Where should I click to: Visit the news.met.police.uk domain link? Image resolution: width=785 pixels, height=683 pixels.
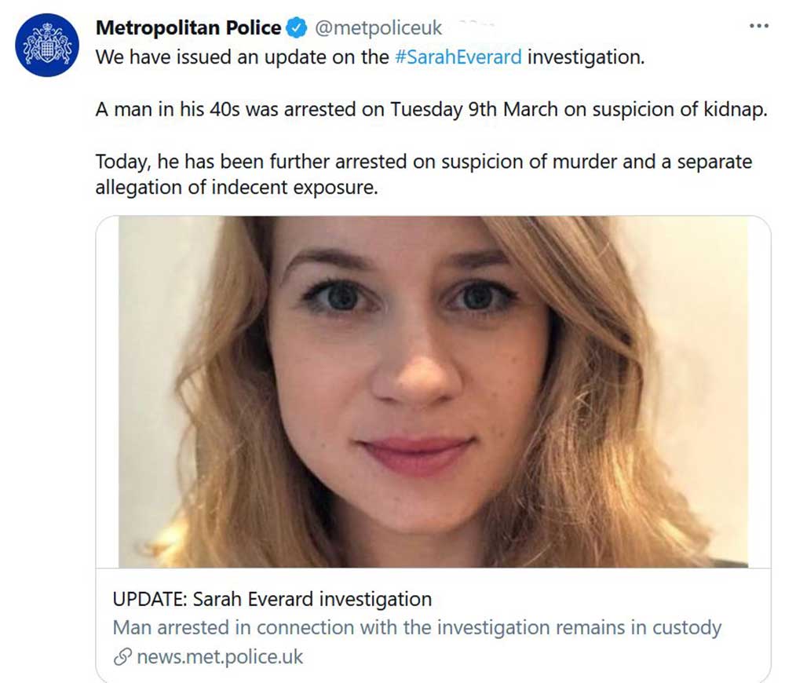pyautogui.click(x=219, y=657)
